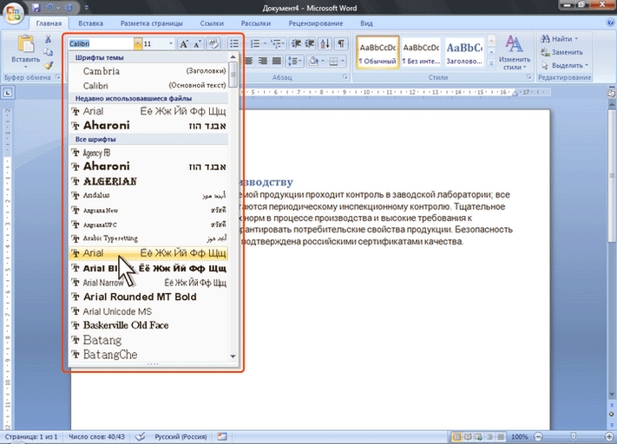Toggle the justify alignment button
The width and height of the screenshot is (617, 444).
[277, 61]
